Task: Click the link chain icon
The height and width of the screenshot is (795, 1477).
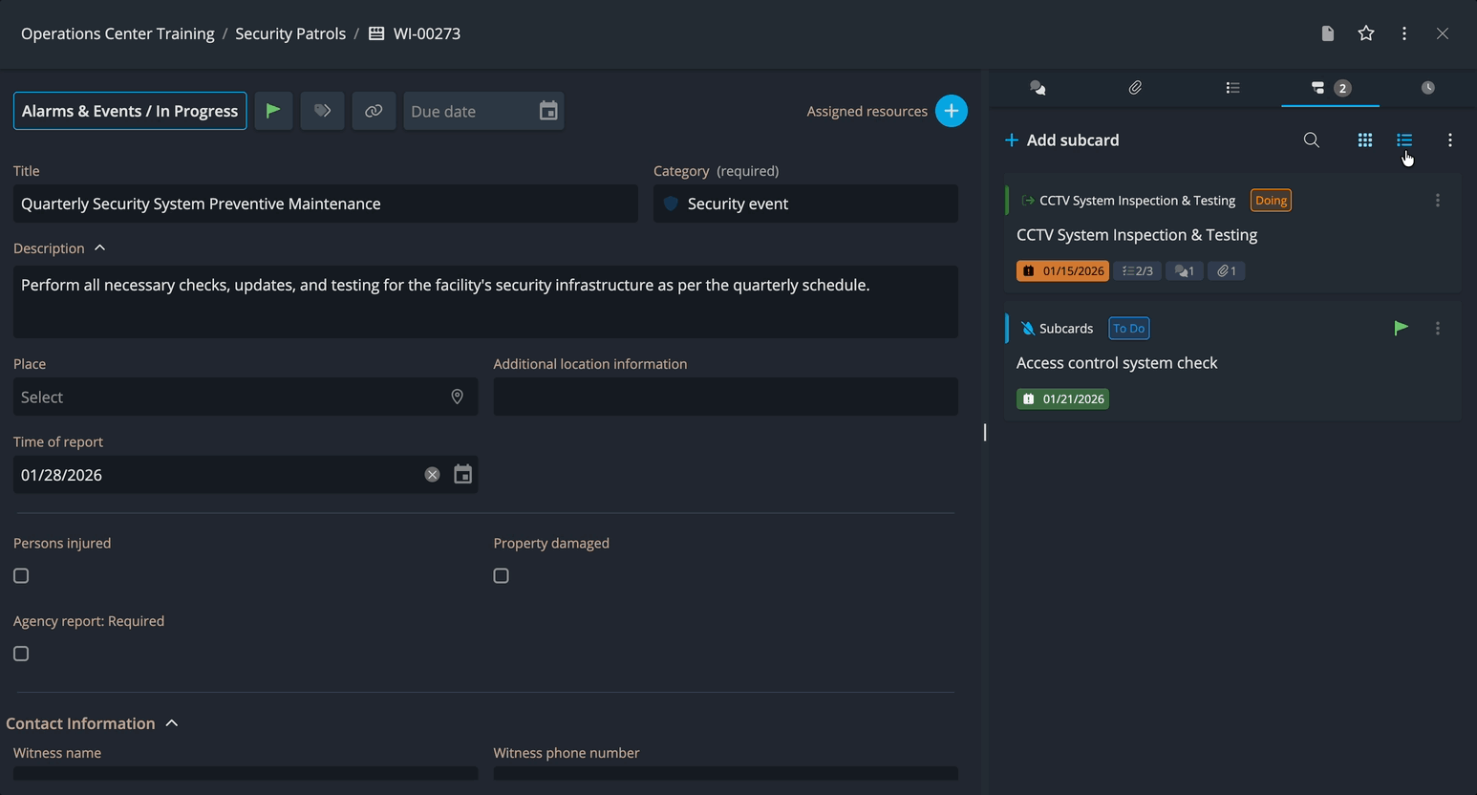Action: [374, 111]
